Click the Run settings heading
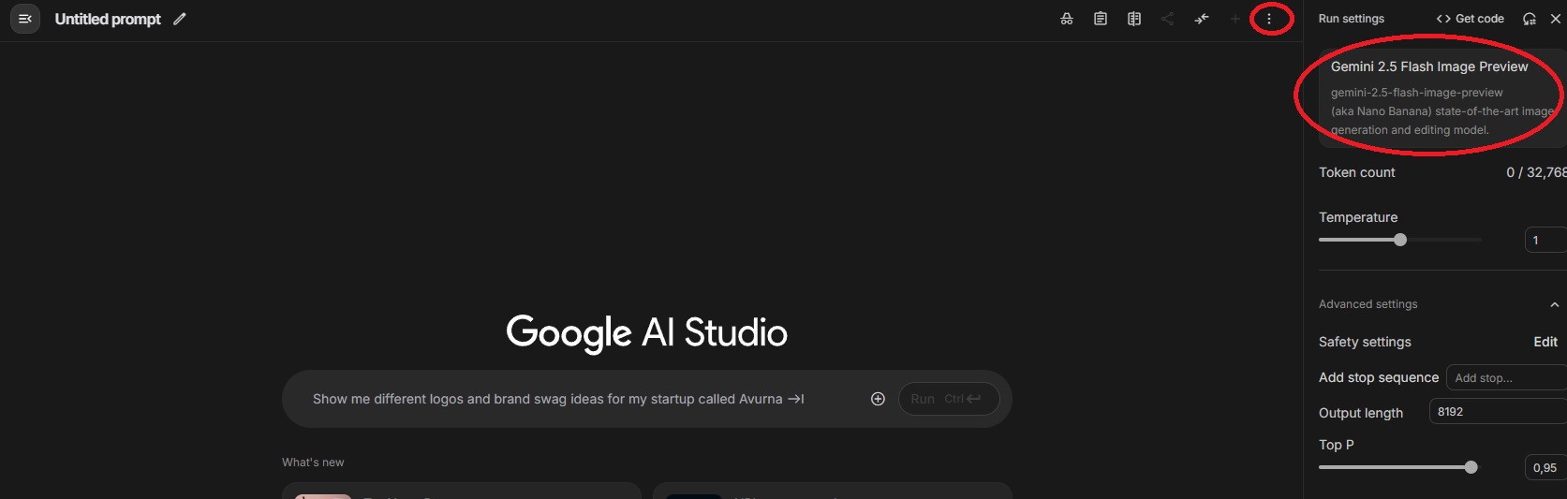 click(x=1351, y=19)
